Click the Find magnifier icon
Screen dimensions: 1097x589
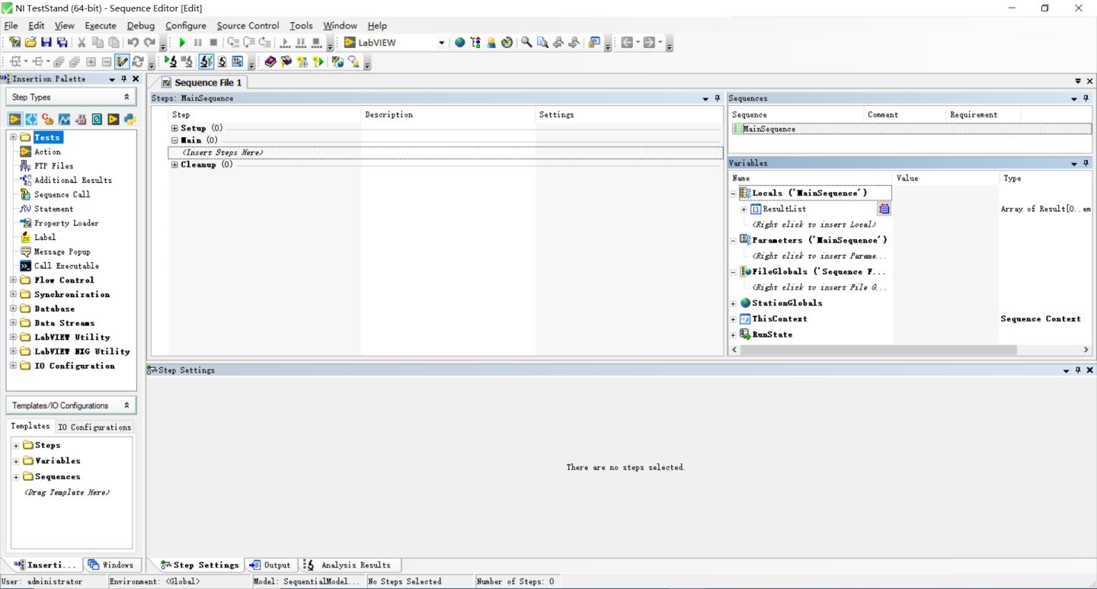tap(526, 43)
